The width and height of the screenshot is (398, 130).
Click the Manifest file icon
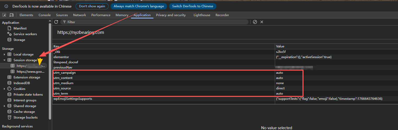point(9,28)
